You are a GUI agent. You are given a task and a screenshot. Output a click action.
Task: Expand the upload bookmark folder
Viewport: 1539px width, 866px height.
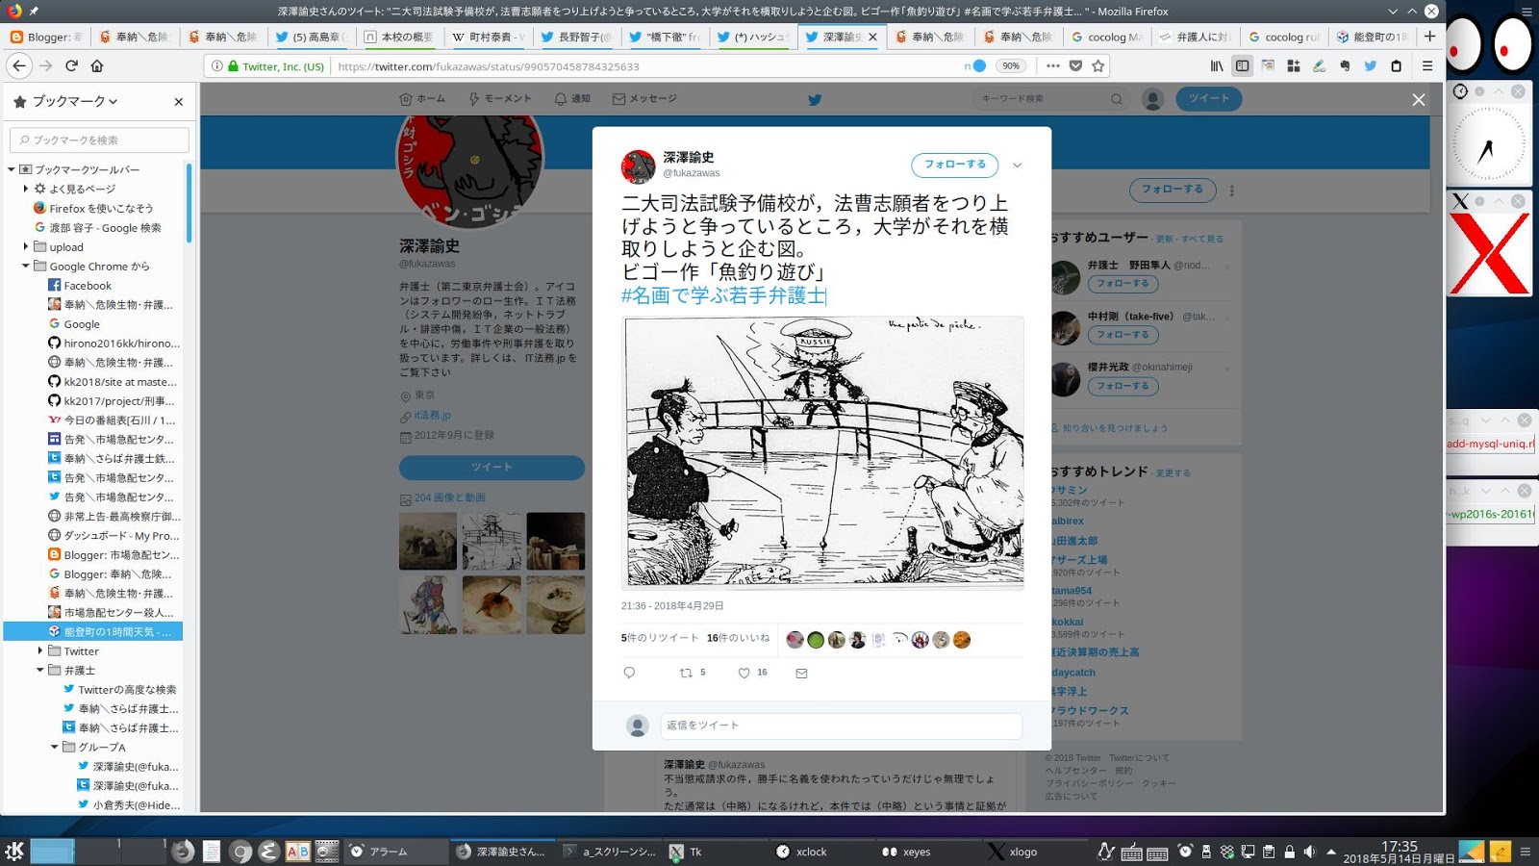click(x=26, y=246)
